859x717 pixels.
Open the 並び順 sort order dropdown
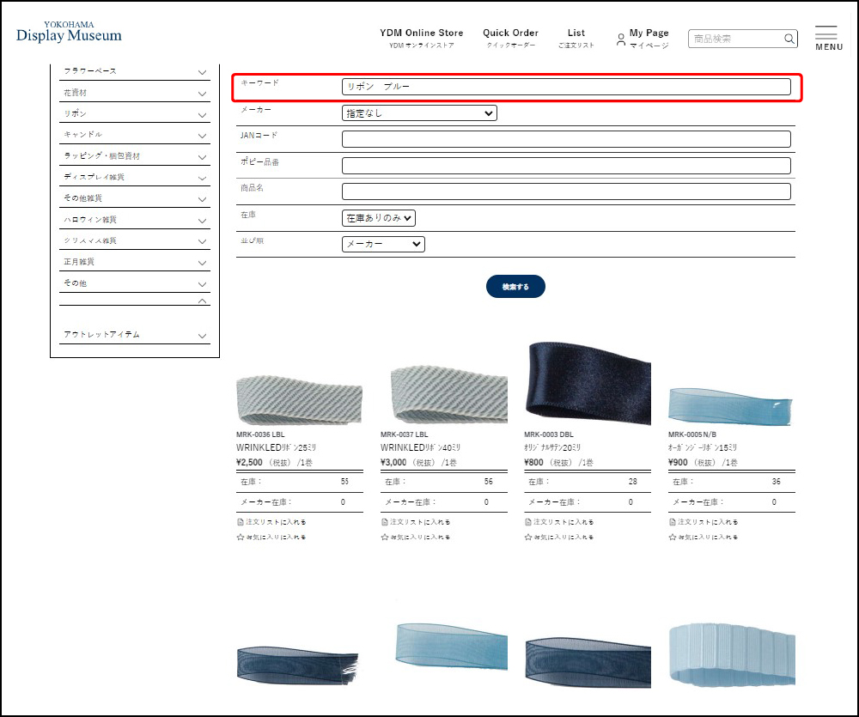pyautogui.click(x=383, y=244)
